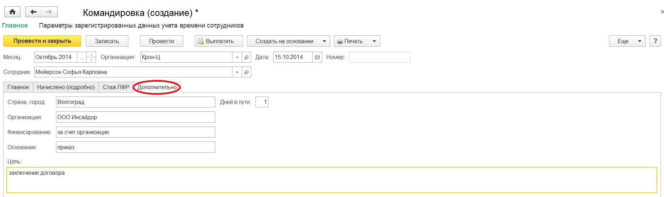Open the Организация record via square icon
The image size is (664, 197).
(x=247, y=57)
